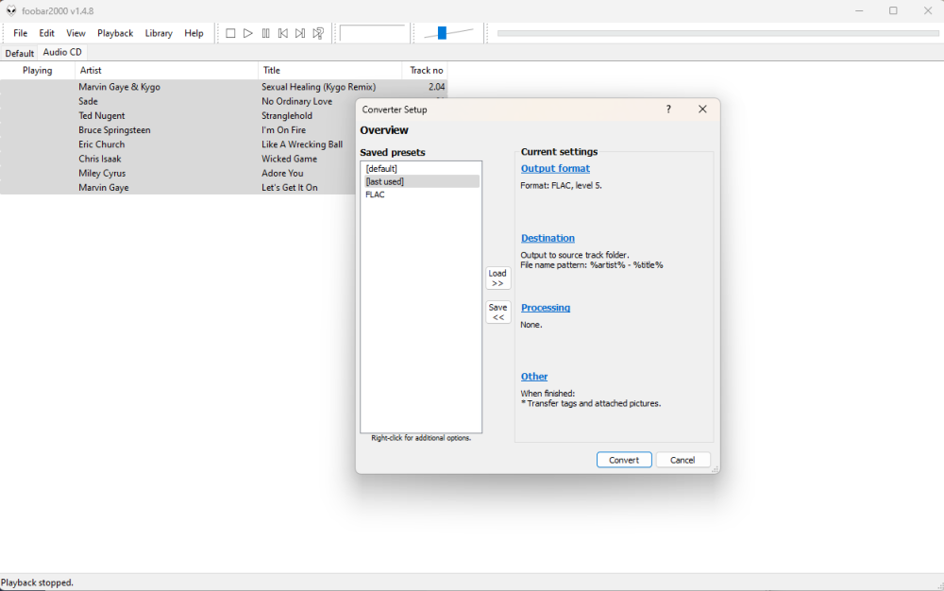Skip to the previous track
Image resolution: width=944 pixels, height=591 pixels.
coord(282,33)
